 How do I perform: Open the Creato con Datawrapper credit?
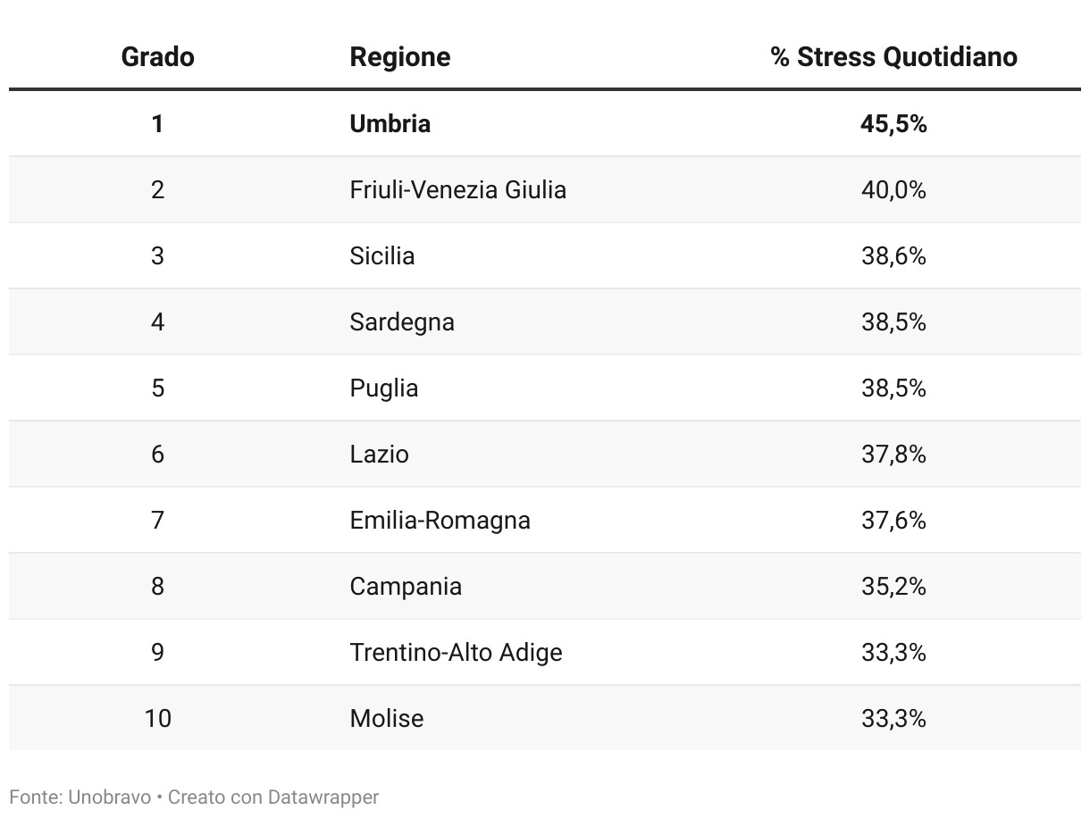[273, 797]
